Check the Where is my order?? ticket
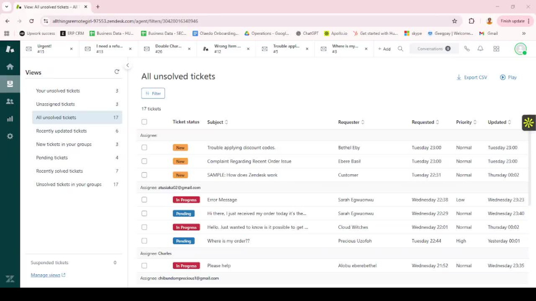536x301 pixels. (x=144, y=241)
